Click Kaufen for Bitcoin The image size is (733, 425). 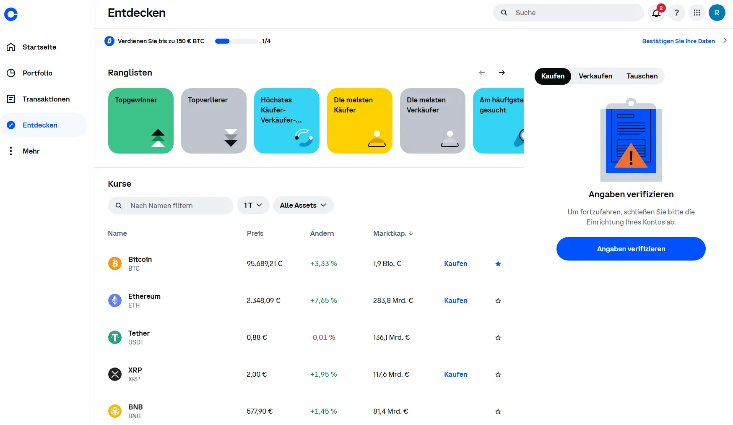click(x=456, y=263)
